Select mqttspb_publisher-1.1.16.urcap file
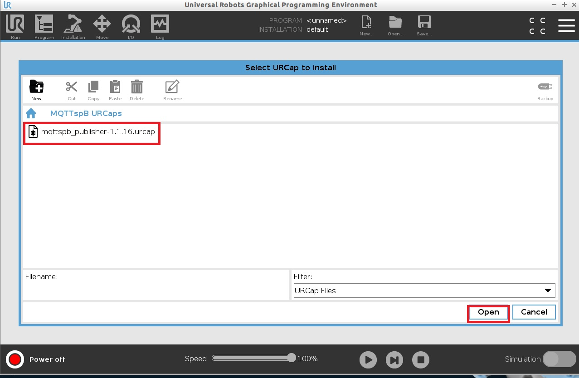579x378 pixels. pos(92,132)
